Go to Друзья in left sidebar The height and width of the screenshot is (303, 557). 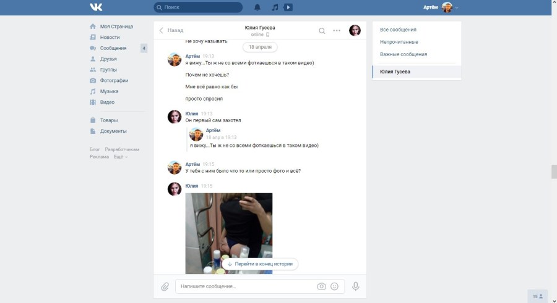tap(108, 59)
